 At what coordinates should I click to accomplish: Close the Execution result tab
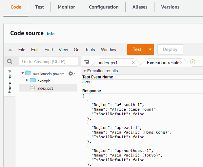tap(181, 63)
